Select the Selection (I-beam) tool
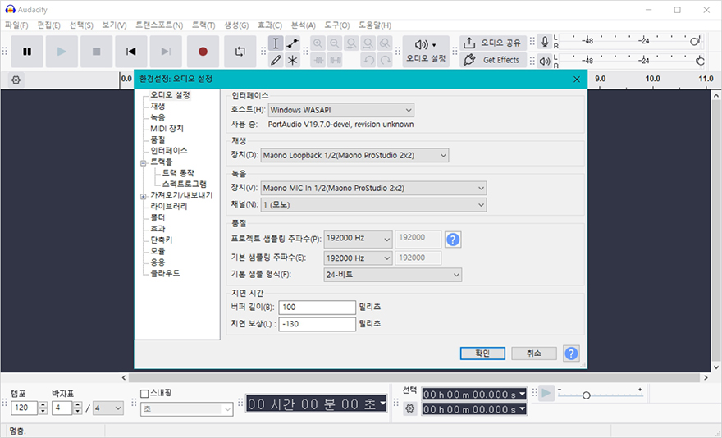722x438 pixels. tap(276, 43)
